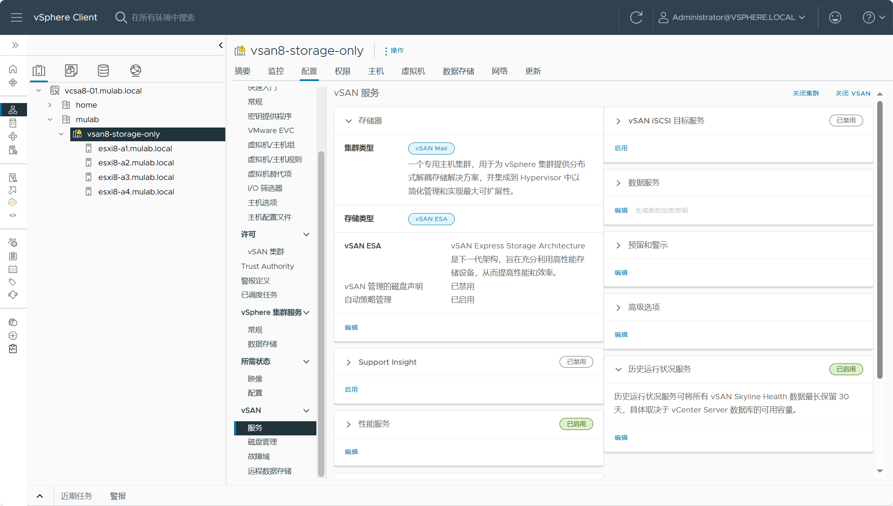This screenshot has width=893, height=506.
Task: Click 编辑 under vSAN ESA storage card
Action: [x=351, y=328]
